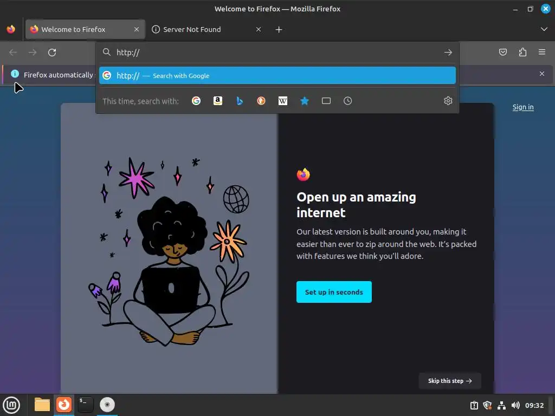This screenshot has width=555, height=416.
Task: Search this time with Amazon
Action: pyautogui.click(x=218, y=101)
